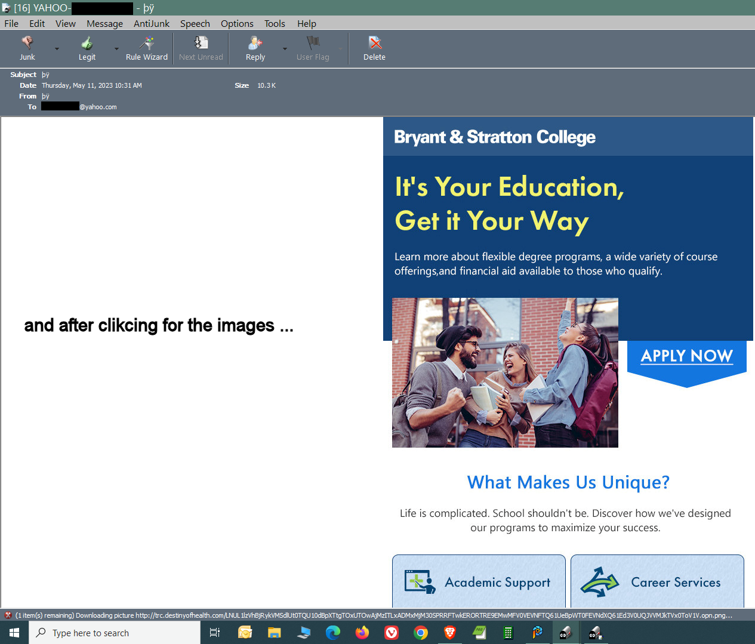Open Task View on the taskbar

click(x=215, y=633)
